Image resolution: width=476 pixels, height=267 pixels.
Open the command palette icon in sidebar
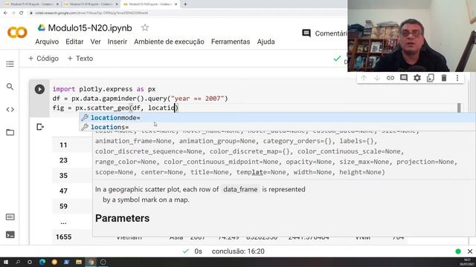coord(10,217)
